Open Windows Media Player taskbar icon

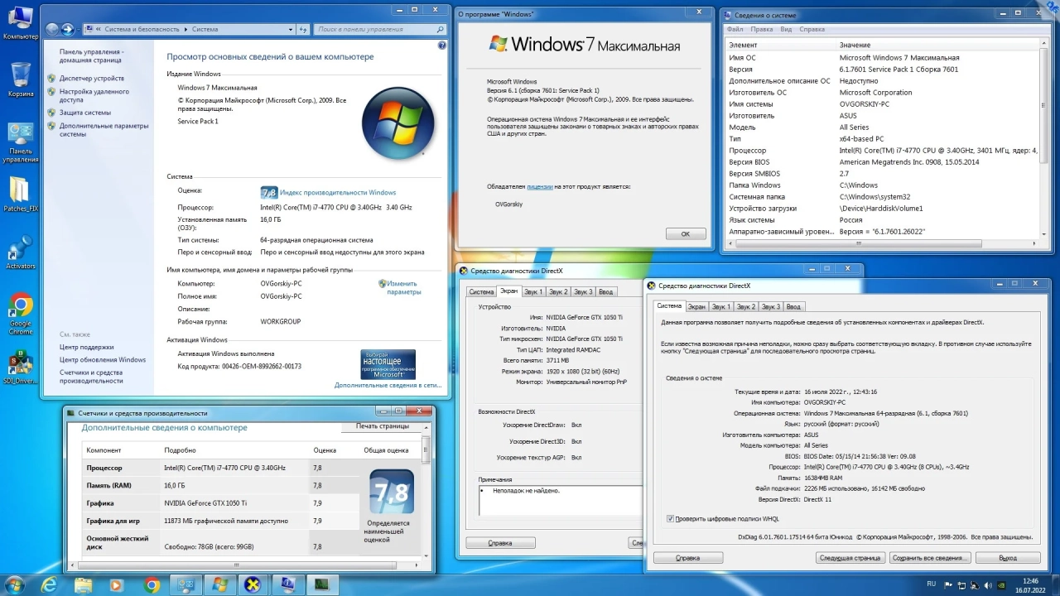(x=117, y=584)
